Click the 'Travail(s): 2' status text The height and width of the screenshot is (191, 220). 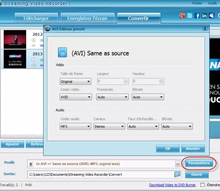click(9, 185)
